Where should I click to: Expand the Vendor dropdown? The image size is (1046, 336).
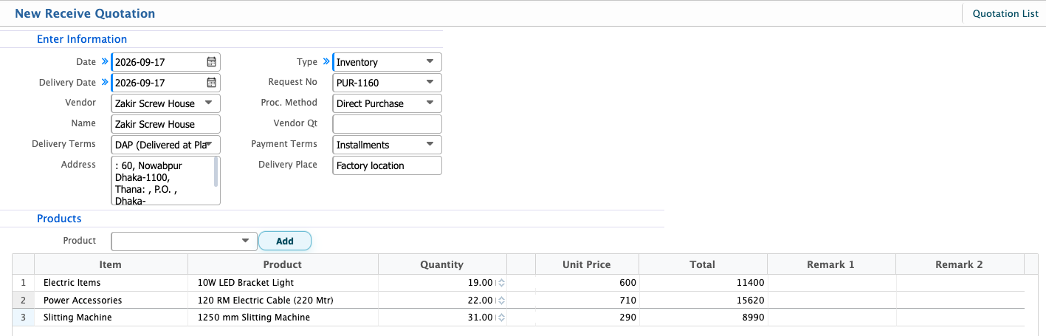tap(208, 103)
